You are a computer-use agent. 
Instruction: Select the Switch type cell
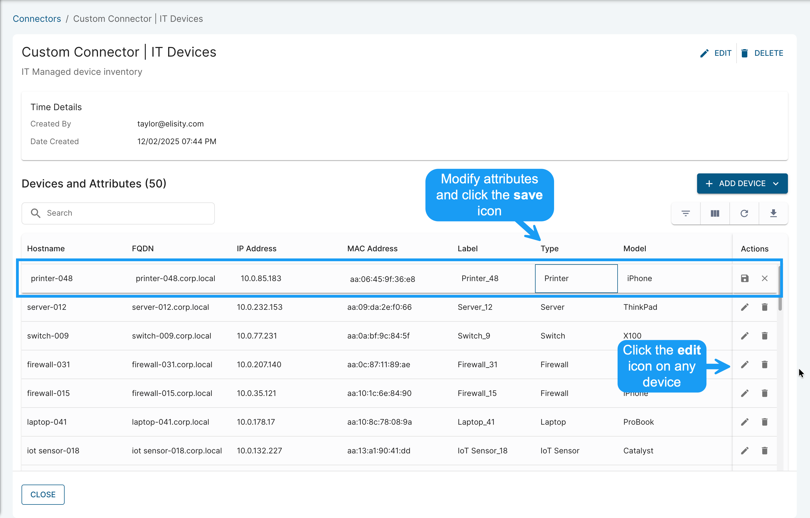(x=553, y=336)
